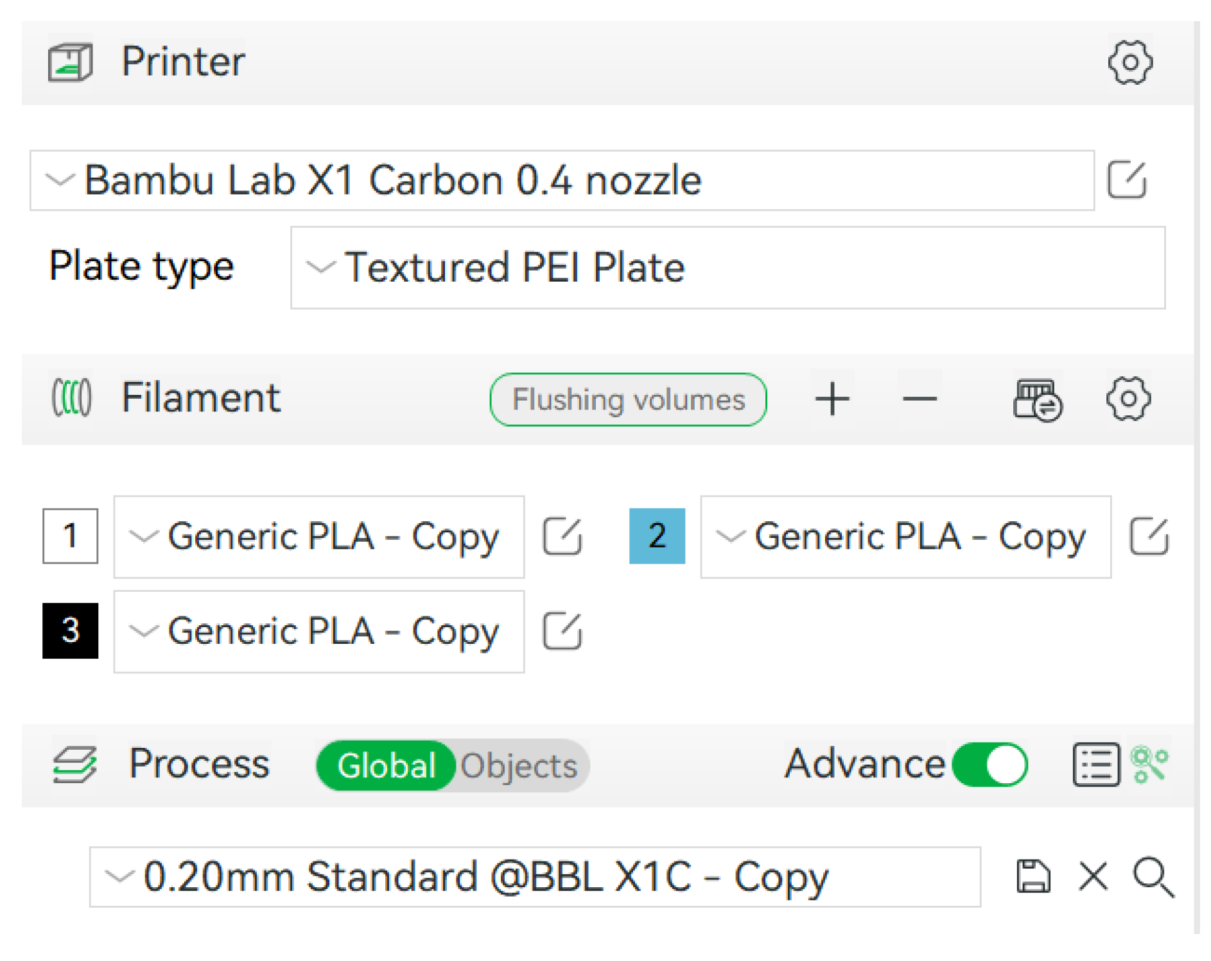The width and height of the screenshot is (1211, 961).
Task: Save the current process preset
Action: click(1033, 876)
